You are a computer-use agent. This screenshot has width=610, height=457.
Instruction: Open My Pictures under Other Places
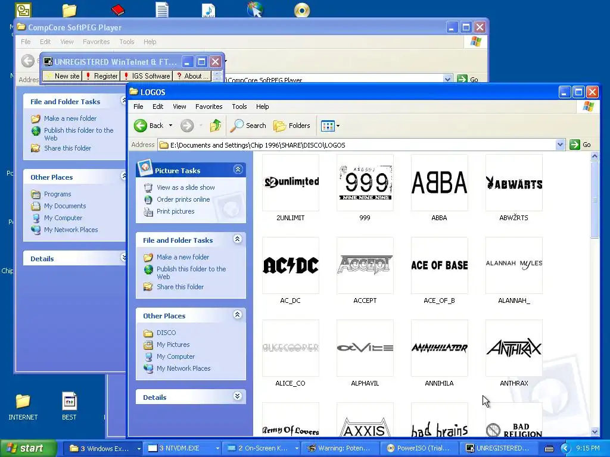[173, 345]
